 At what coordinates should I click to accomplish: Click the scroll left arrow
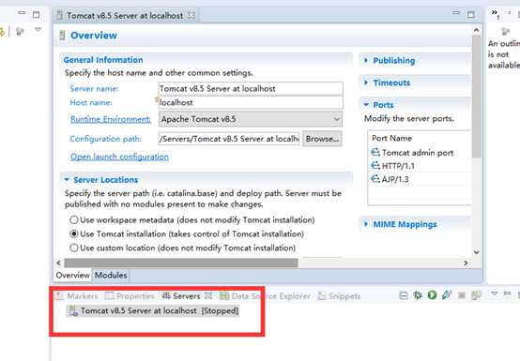coord(58,263)
